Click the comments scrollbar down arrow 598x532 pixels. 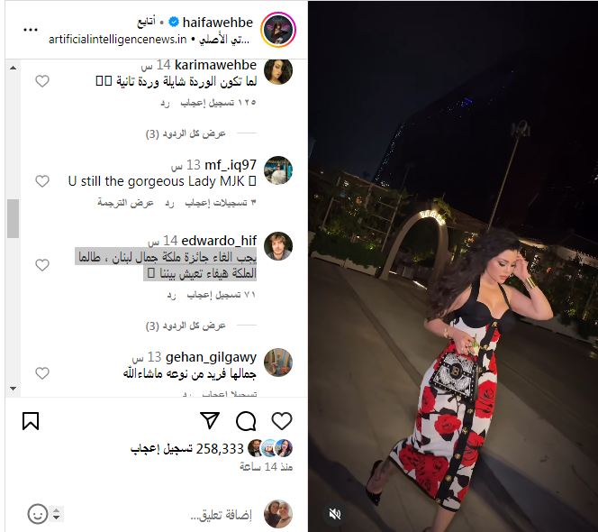tap(13, 389)
